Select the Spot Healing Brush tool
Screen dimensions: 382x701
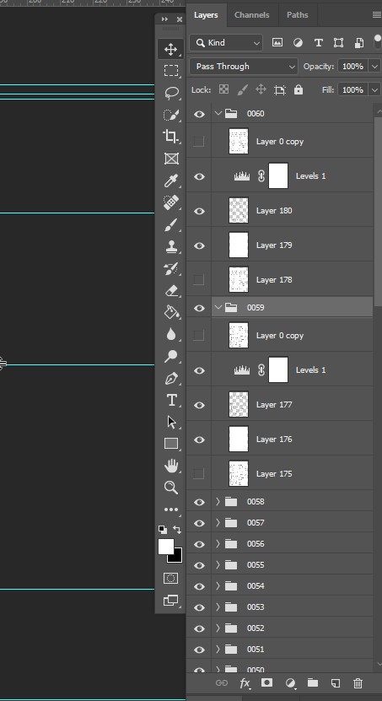point(171,202)
